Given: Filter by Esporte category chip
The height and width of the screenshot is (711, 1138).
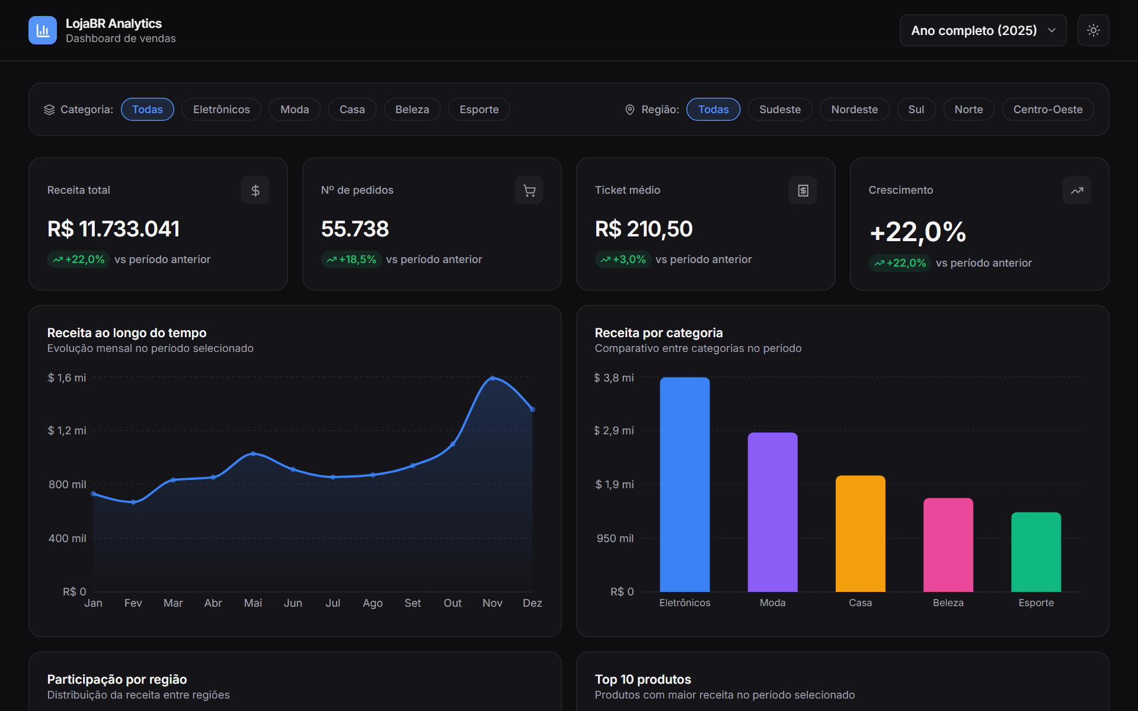Looking at the screenshot, I should tap(480, 110).
